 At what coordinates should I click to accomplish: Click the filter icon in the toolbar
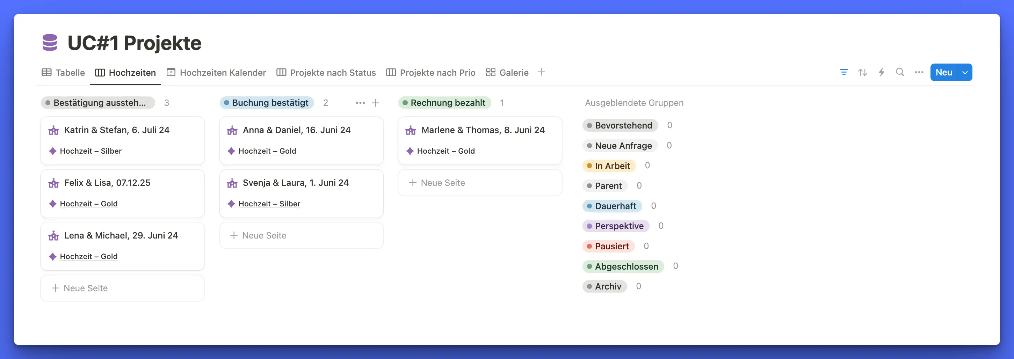843,72
